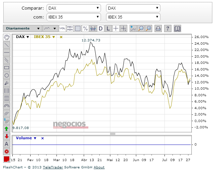The image size is (215, 175).
Task: Zoom out of the chart
Action: [141, 28]
